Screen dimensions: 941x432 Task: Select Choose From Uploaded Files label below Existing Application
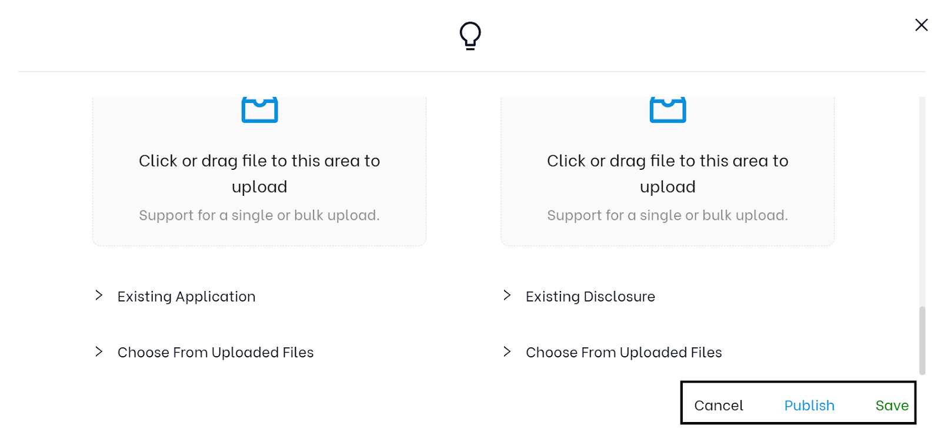point(215,352)
